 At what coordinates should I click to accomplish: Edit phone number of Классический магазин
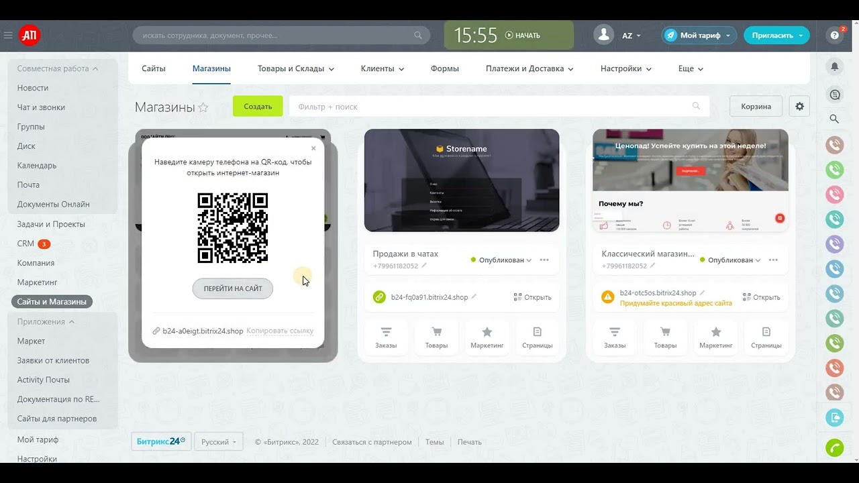click(653, 266)
